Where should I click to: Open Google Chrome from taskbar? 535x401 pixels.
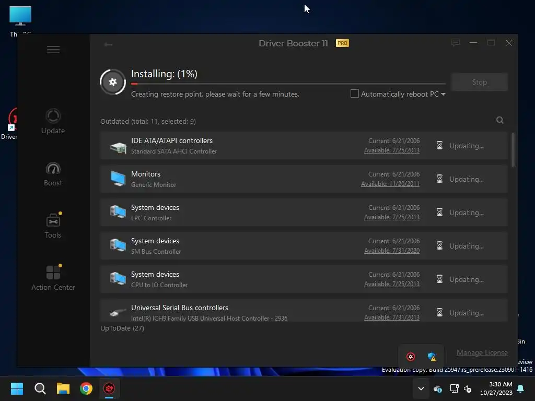coord(86,388)
